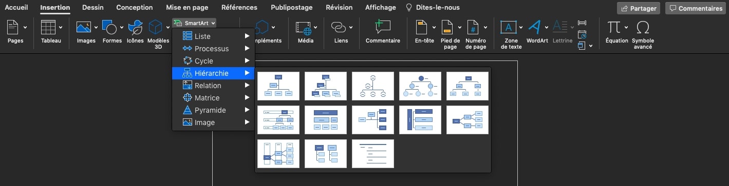Click the Modèles 3D cube icon

coord(155,27)
